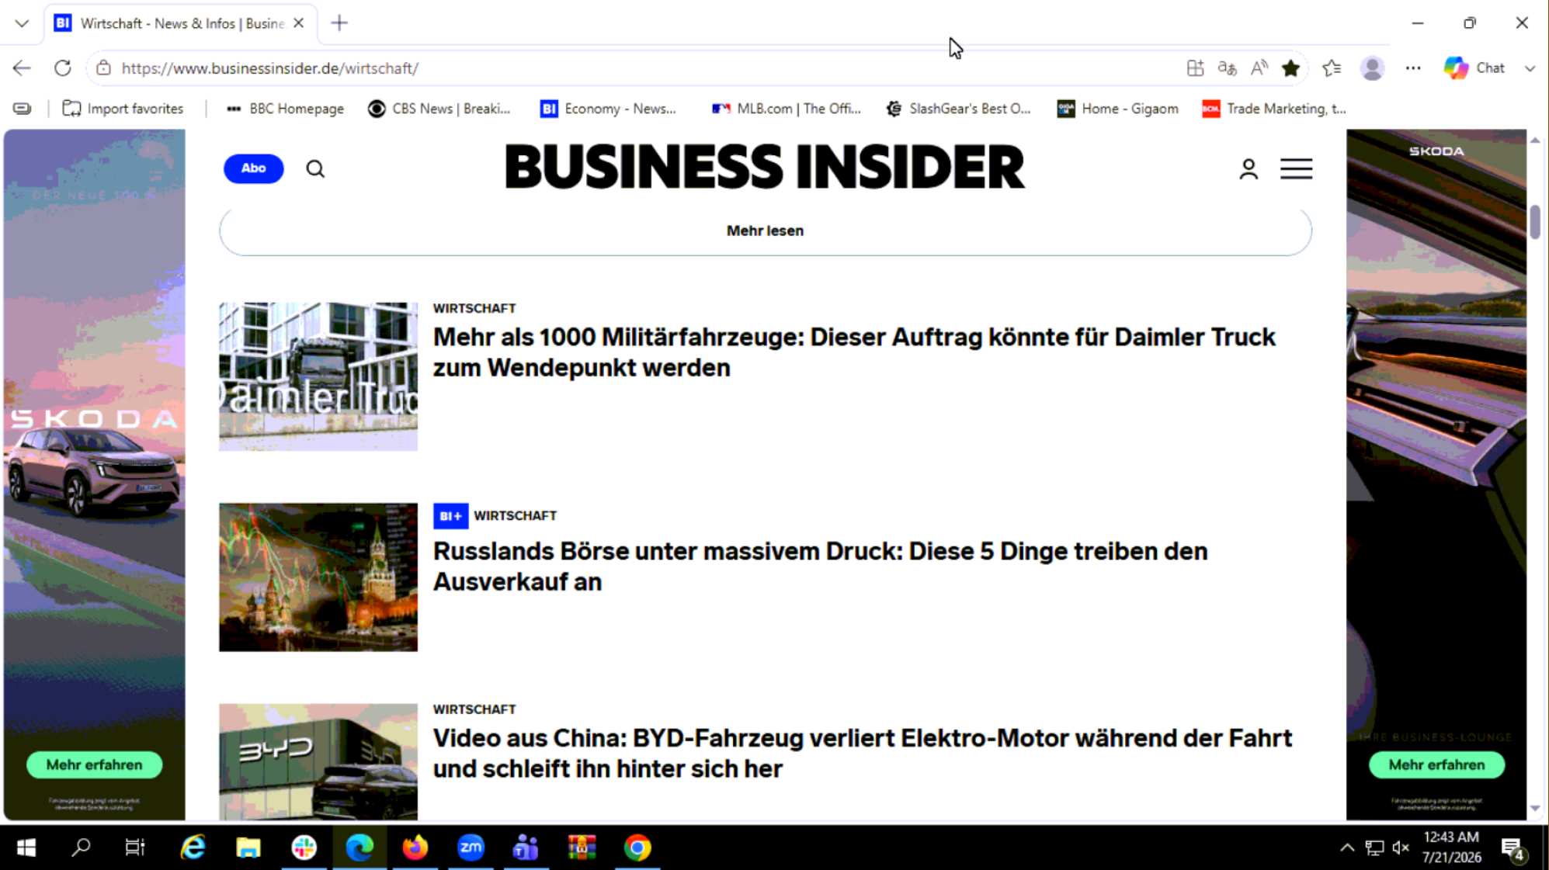Viewport: 1549px width, 870px height.
Task: Start Read aloud from the address bar
Action: point(1259,68)
